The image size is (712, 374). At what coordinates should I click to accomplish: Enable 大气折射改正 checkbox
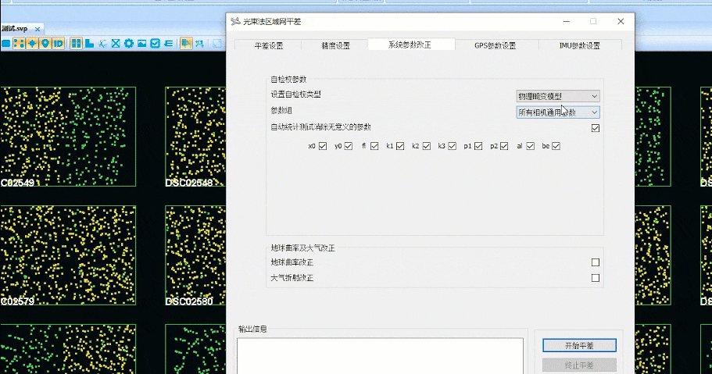point(596,278)
